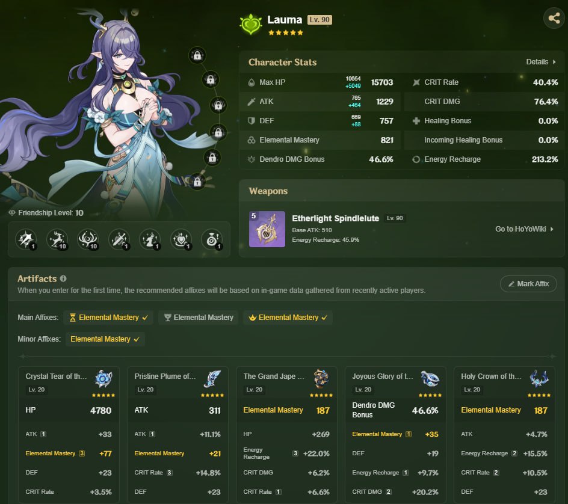Click the Etherlight Spindlelute weapon thumbnail
This screenshot has width=568, height=504.
267,229
